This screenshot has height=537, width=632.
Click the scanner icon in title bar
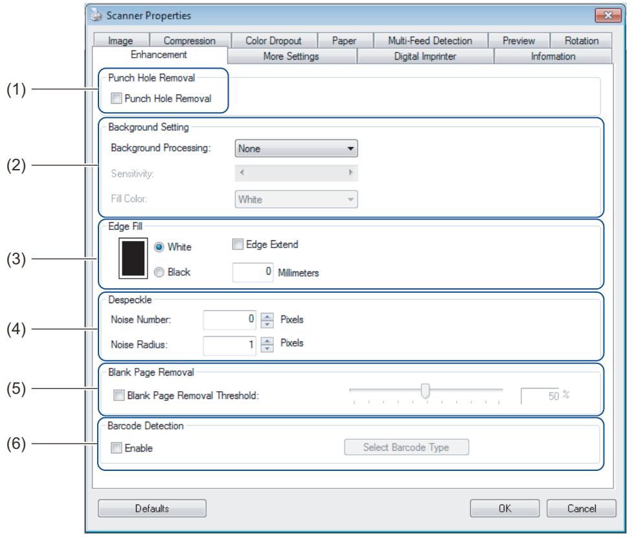(96, 16)
